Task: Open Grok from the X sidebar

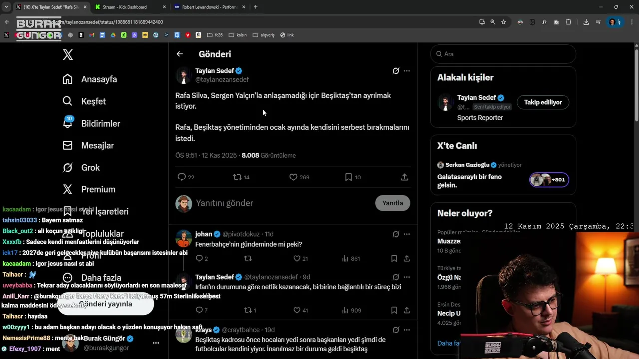Action: [81, 168]
